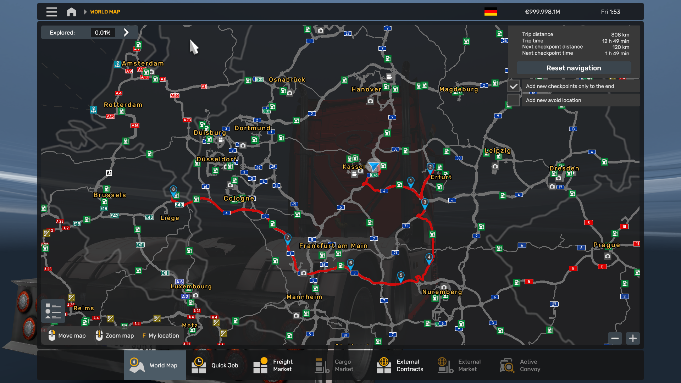Click the truck position arrow near Kassel
681x383 pixels.
[x=373, y=166]
